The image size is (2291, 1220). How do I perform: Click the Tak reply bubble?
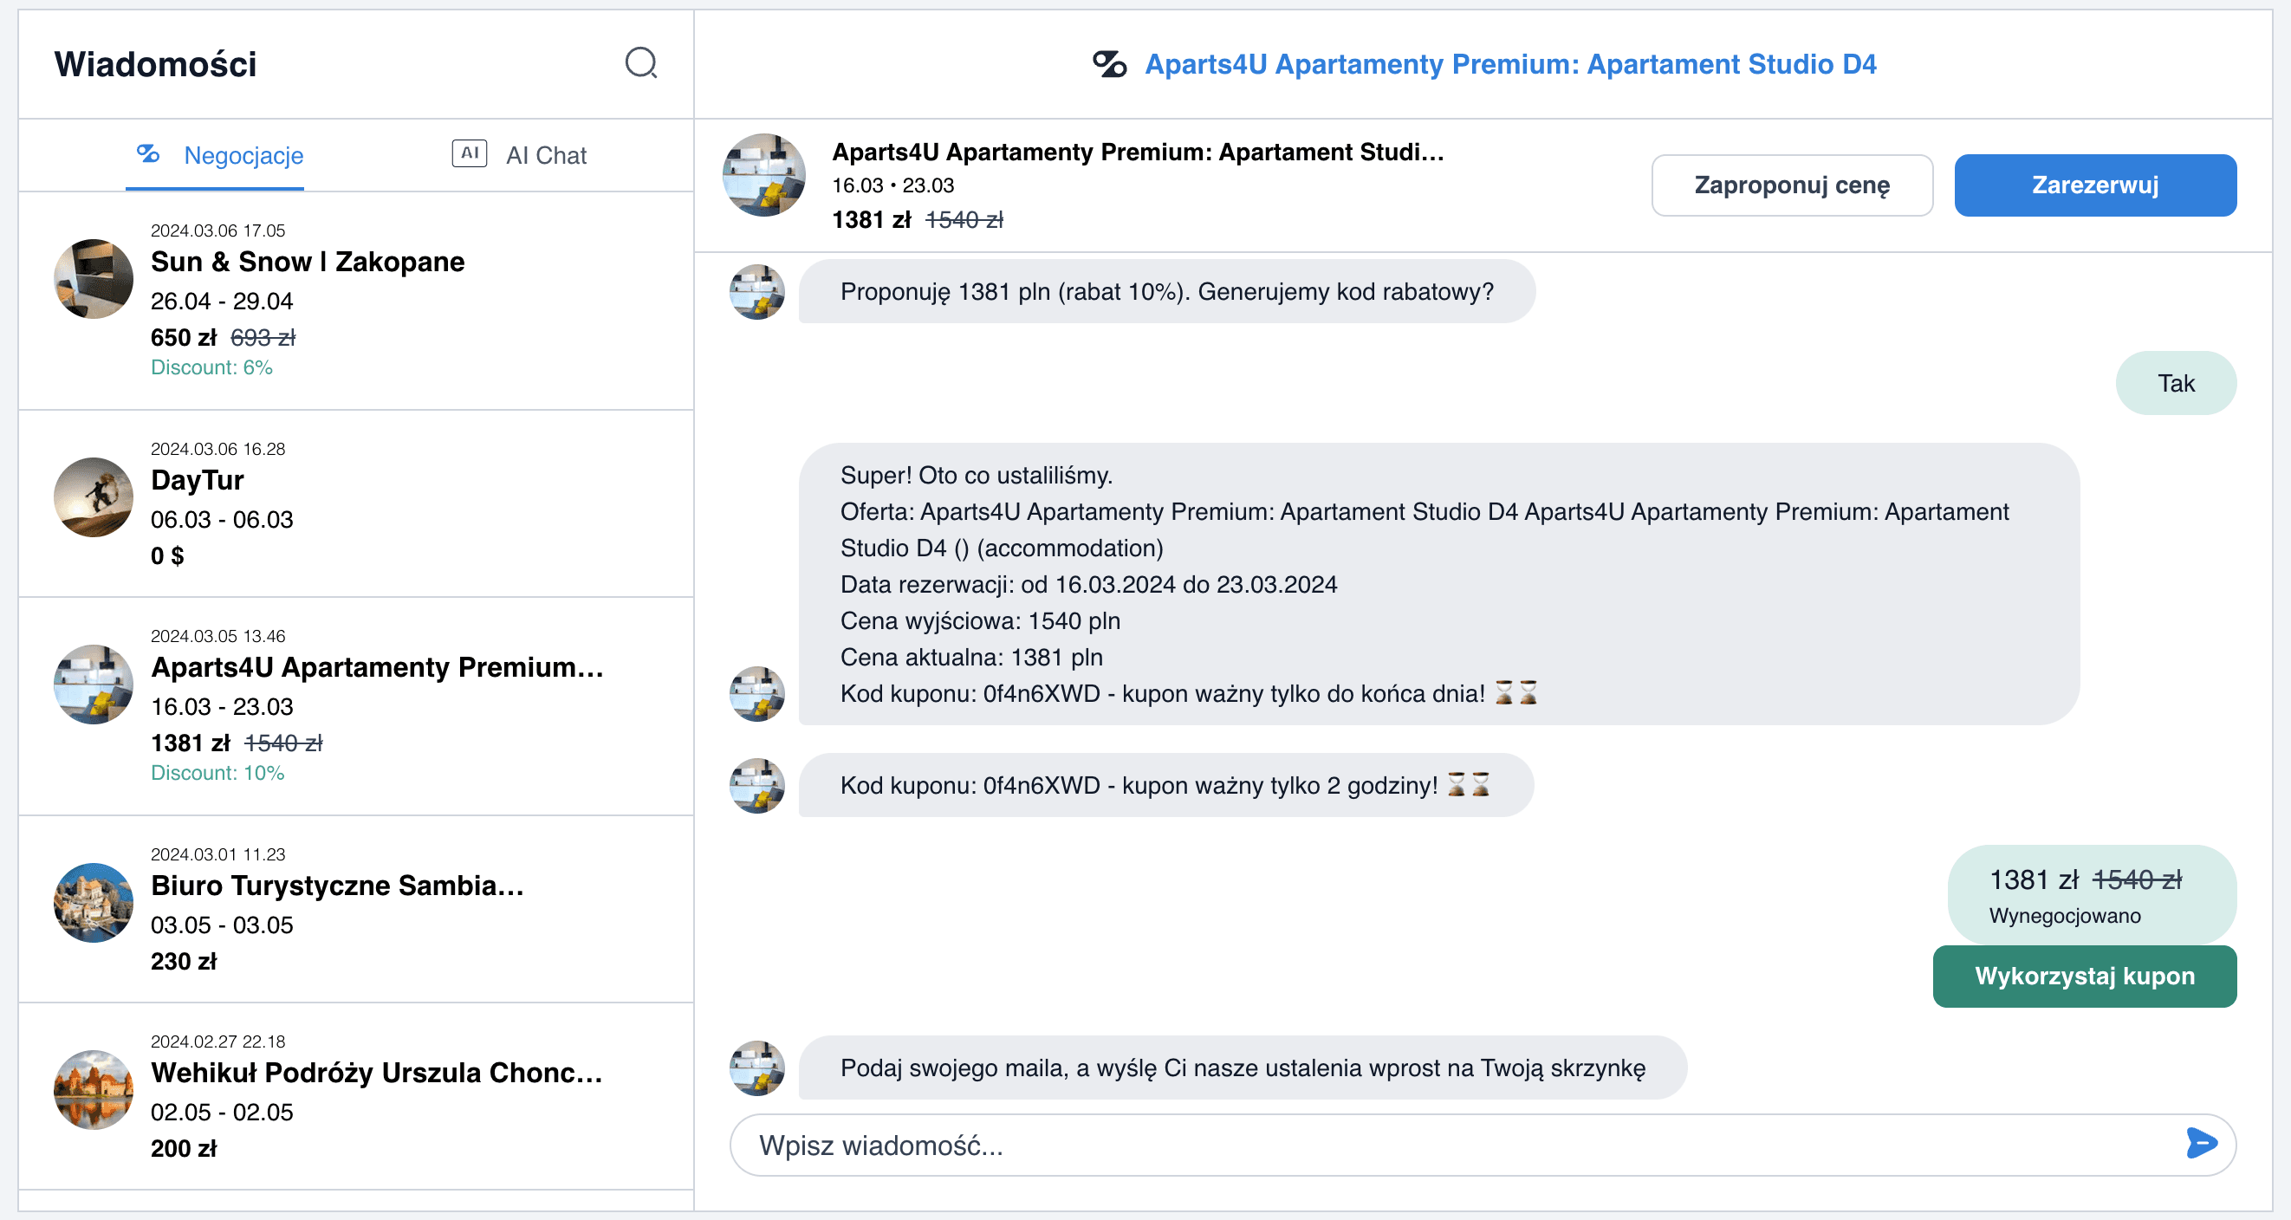click(x=2176, y=383)
